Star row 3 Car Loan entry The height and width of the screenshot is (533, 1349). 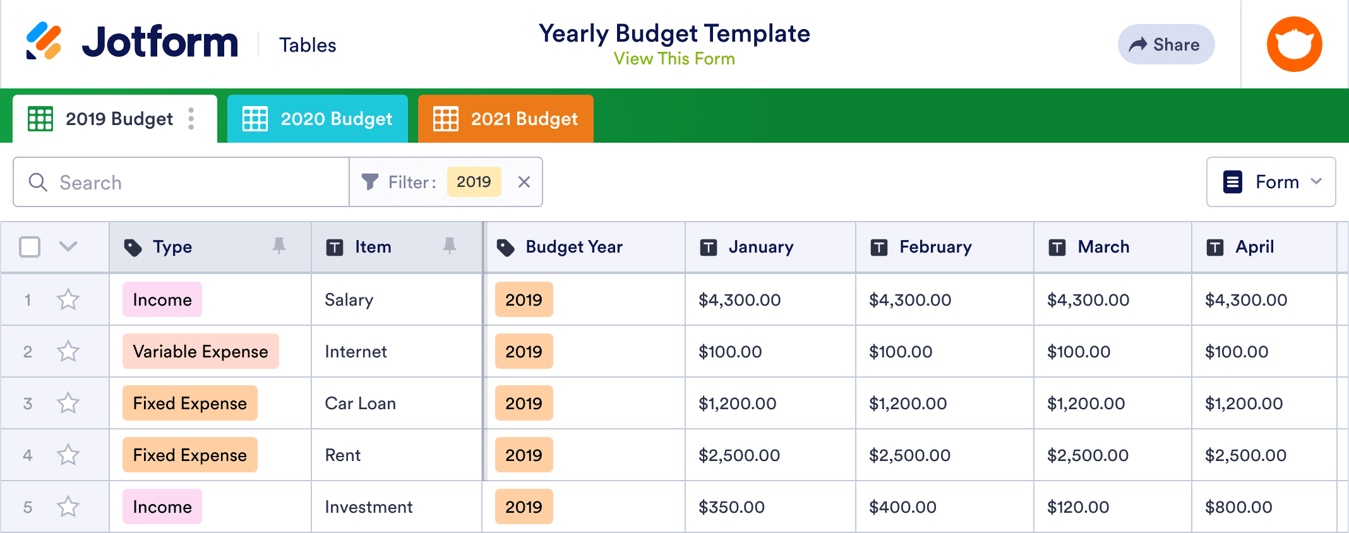pyautogui.click(x=68, y=403)
